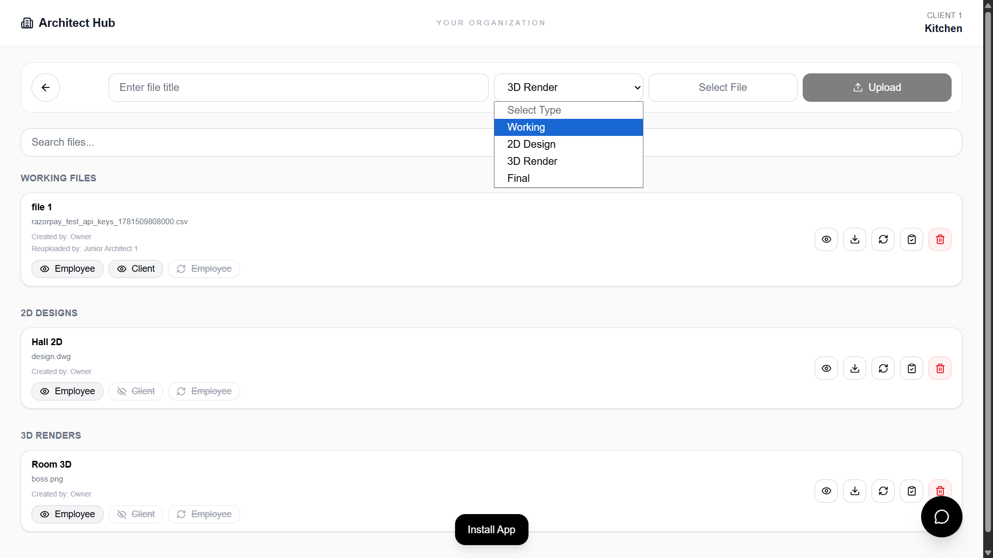Enable Client visibility for Room 3D
Viewport: 993px width, 558px height.
pyautogui.click(x=136, y=514)
